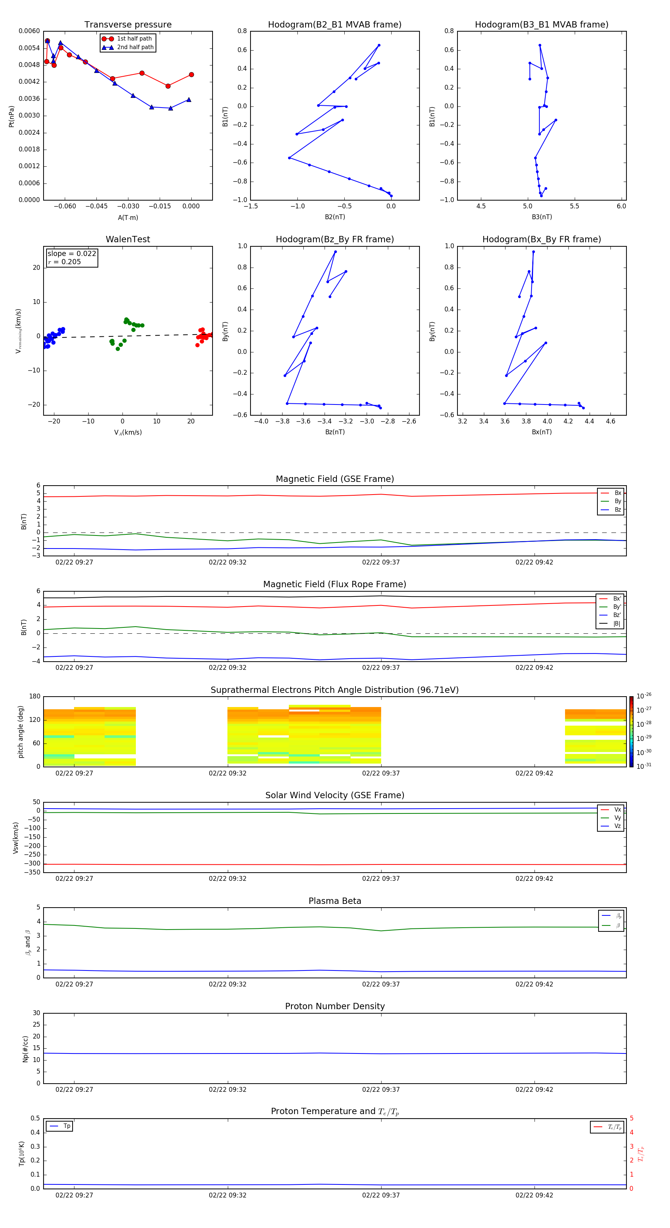Click the 10^-31 colorbar label
The height and width of the screenshot is (1228, 670).
(644, 766)
